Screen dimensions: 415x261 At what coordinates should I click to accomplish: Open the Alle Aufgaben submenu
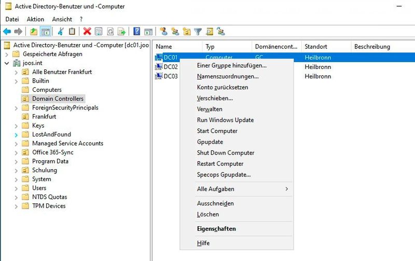[237, 189]
